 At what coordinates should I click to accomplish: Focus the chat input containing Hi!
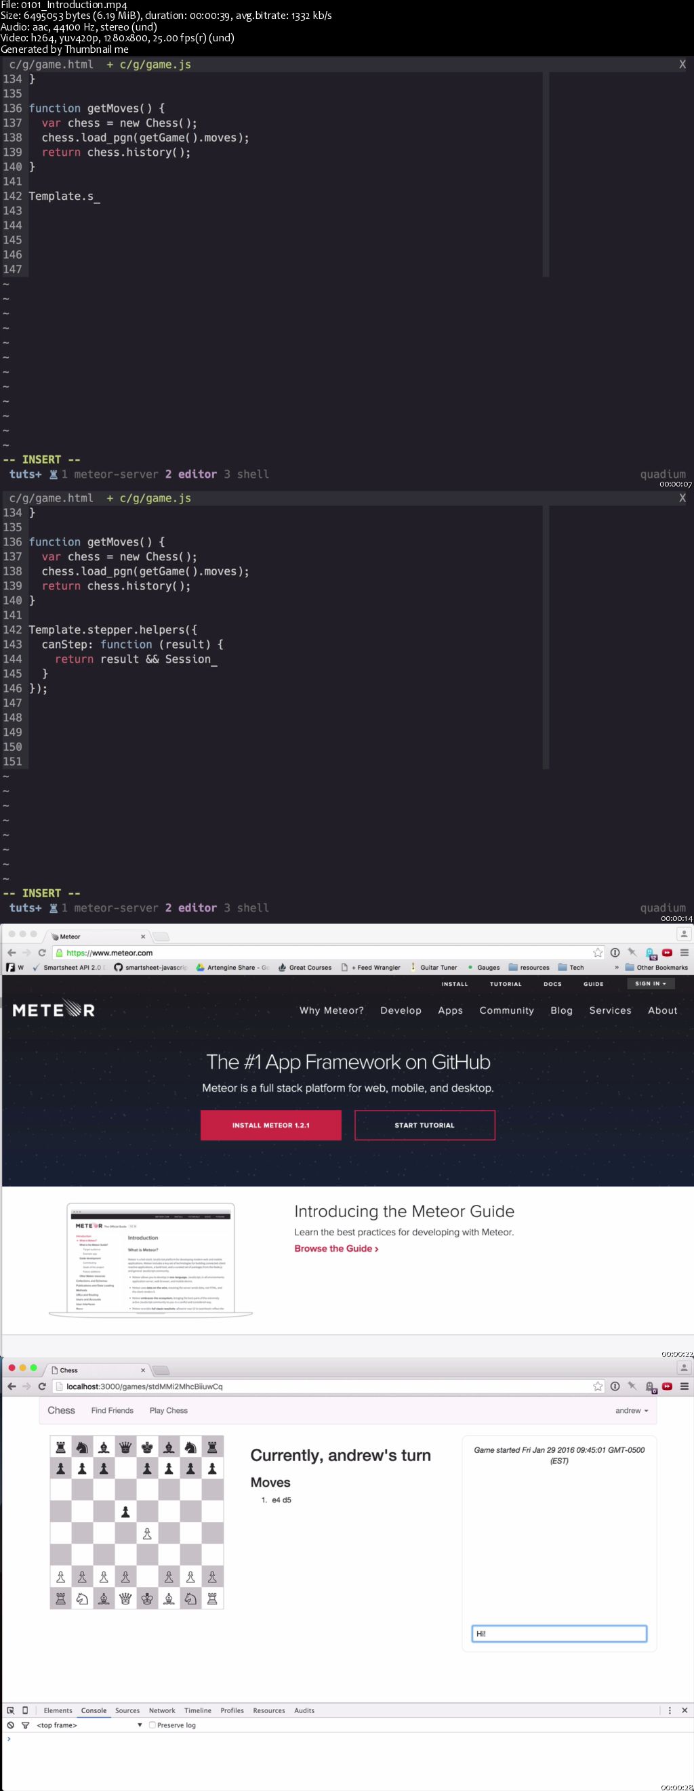click(x=559, y=1633)
